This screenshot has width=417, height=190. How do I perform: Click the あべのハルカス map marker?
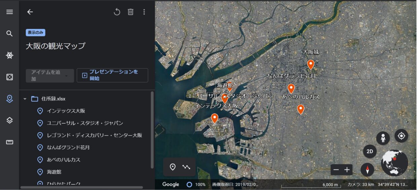301,109
